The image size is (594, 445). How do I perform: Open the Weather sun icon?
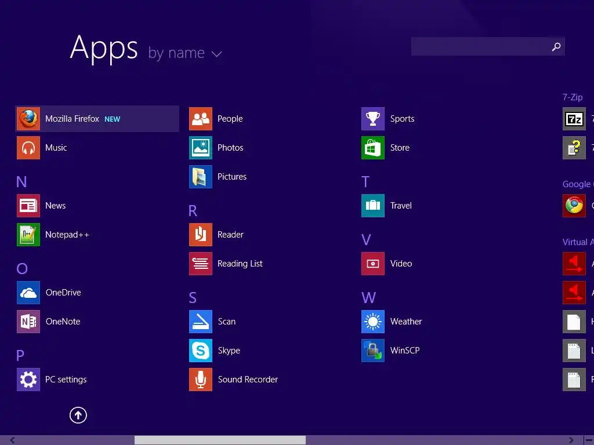373,322
